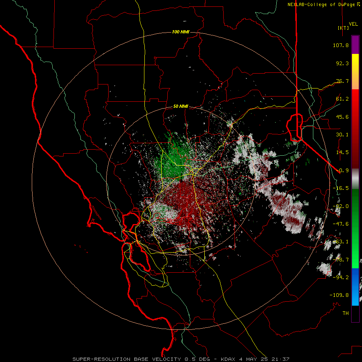Screen dimensions: 362x362
Task: Select the 76.7 velocity scale value
Action: 342,81
